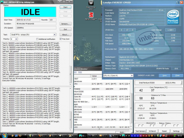
Task: Click the Test Sensors button
Action: (140, 131)
